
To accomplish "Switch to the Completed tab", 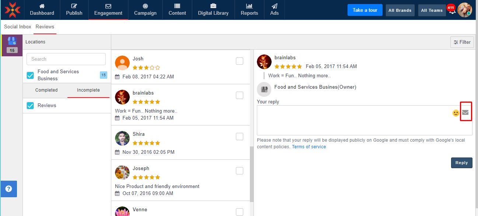I will click(x=46, y=90).
